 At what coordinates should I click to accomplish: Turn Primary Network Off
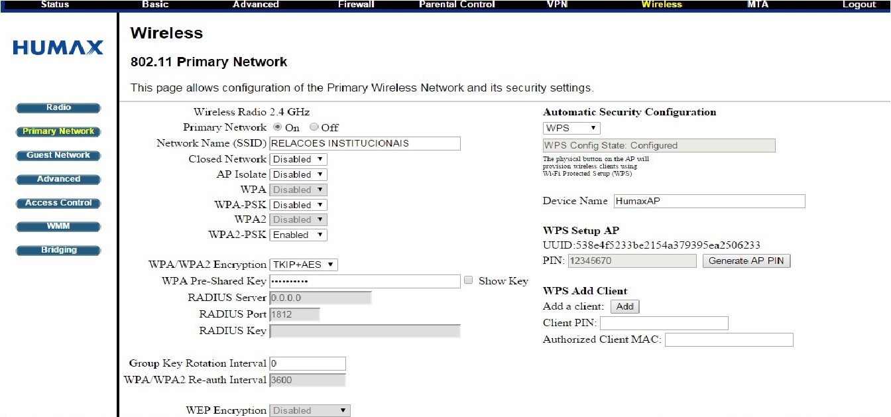pyautogui.click(x=314, y=127)
